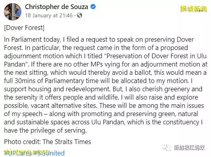Screen dimensions: 211x157
Task: Click the closing words 'have the privilege of serving'
Action: click(x=45, y=130)
